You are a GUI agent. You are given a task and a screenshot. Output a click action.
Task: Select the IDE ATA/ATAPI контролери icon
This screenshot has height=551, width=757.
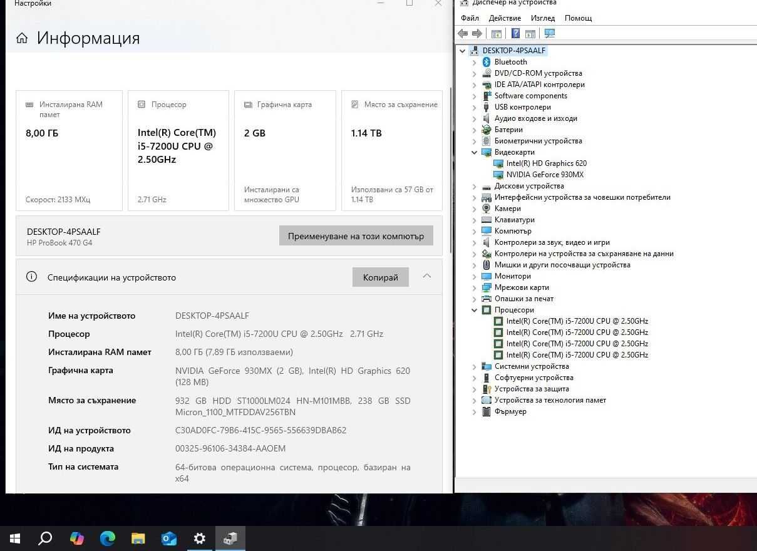pyautogui.click(x=487, y=85)
